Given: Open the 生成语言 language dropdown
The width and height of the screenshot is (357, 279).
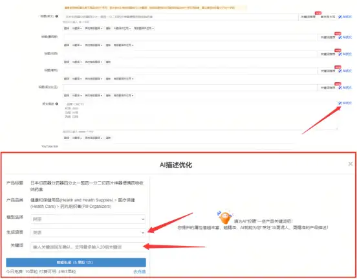Looking at the screenshot, I should pyautogui.click(x=88, y=232).
